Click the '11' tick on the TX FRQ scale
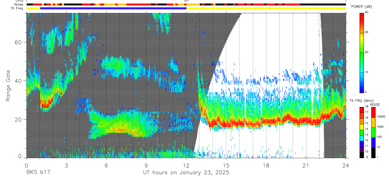Image resolution: width=389 pixels, height=179 pixels. tap(367, 146)
